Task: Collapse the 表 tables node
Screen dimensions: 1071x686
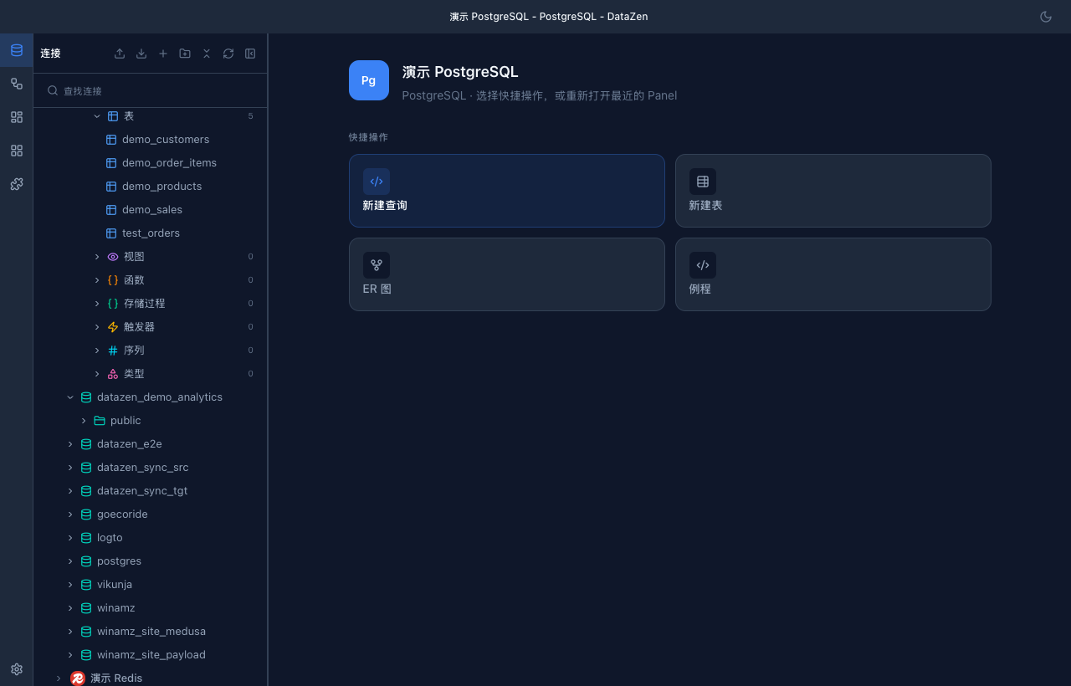Action: click(97, 116)
